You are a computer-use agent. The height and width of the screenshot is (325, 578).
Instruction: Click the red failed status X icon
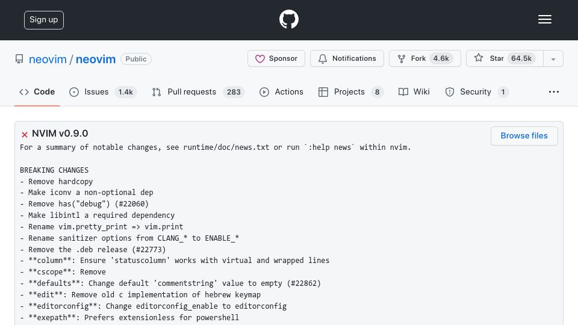(x=25, y=135)
